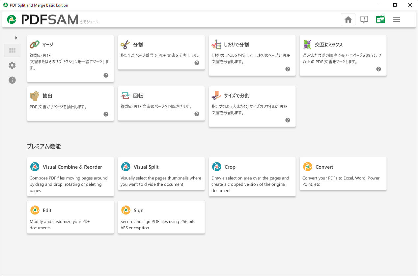Click the 交互にミックス module icon
The image size is (418, 276).
pos(307,44)
